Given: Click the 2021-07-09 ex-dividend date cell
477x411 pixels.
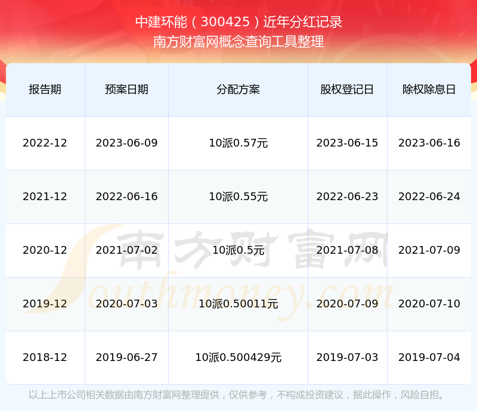Looking at the screenshot, I should (429, 250).
